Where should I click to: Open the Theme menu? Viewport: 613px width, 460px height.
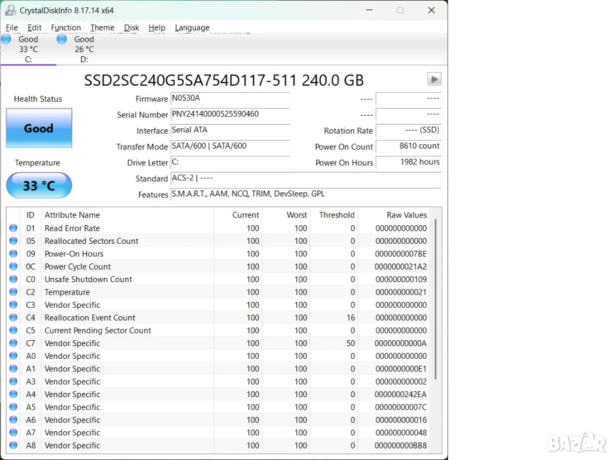(x=102, y=28)
